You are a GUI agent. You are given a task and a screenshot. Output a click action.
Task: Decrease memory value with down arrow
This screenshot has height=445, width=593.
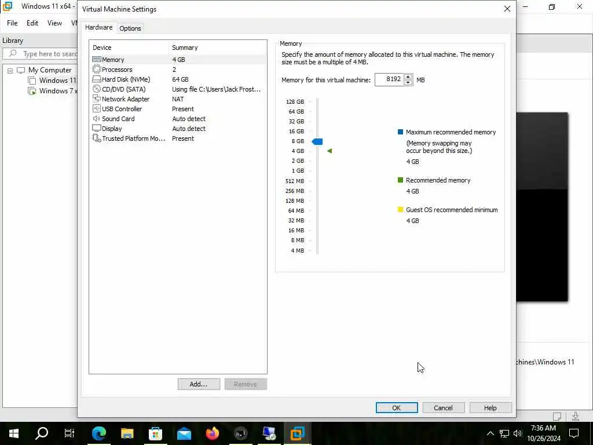408,82
